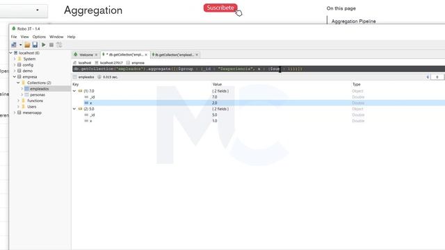Expand the Users folder
445x250 pixels.
[x=19, y=106]
